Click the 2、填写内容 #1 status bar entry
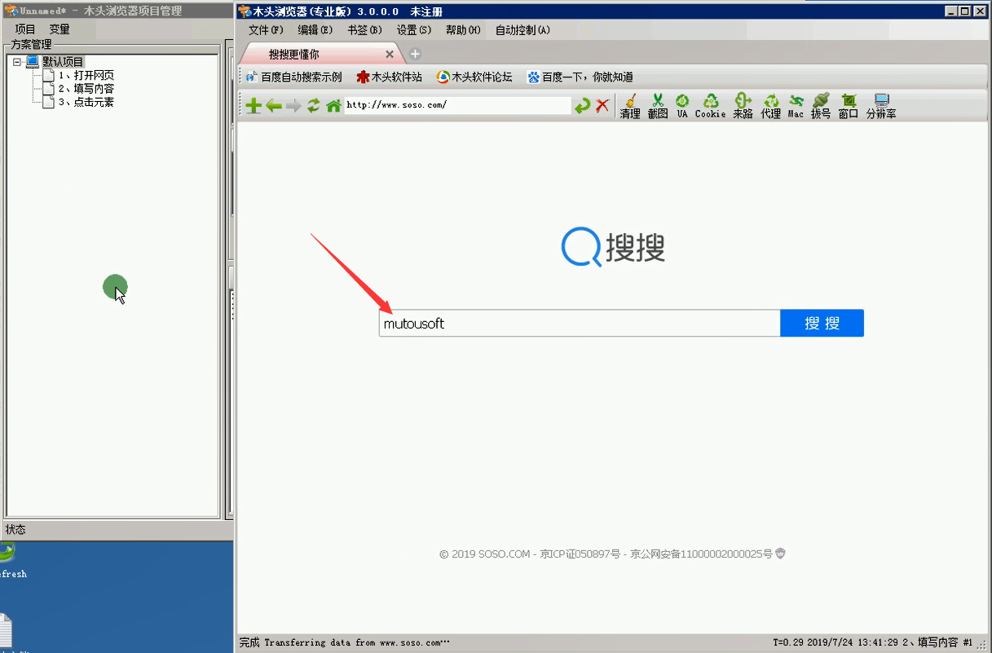The height and width of the screenshot is (653, 992). point(937,643)
